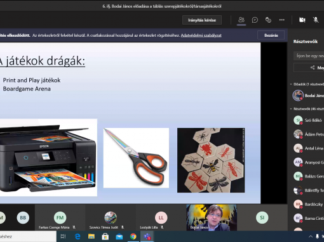Select presenter Bodai János in the list

[307, 96]
